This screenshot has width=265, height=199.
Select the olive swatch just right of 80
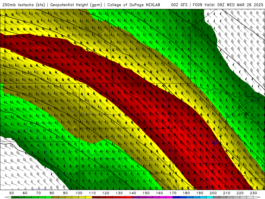click(x=55, y=197)
